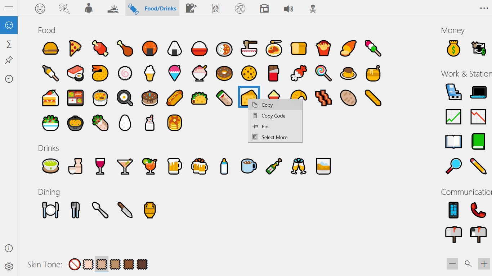Open the nature and travel category
This screenshot has height=276, width=492.
[x=113, y=8]
